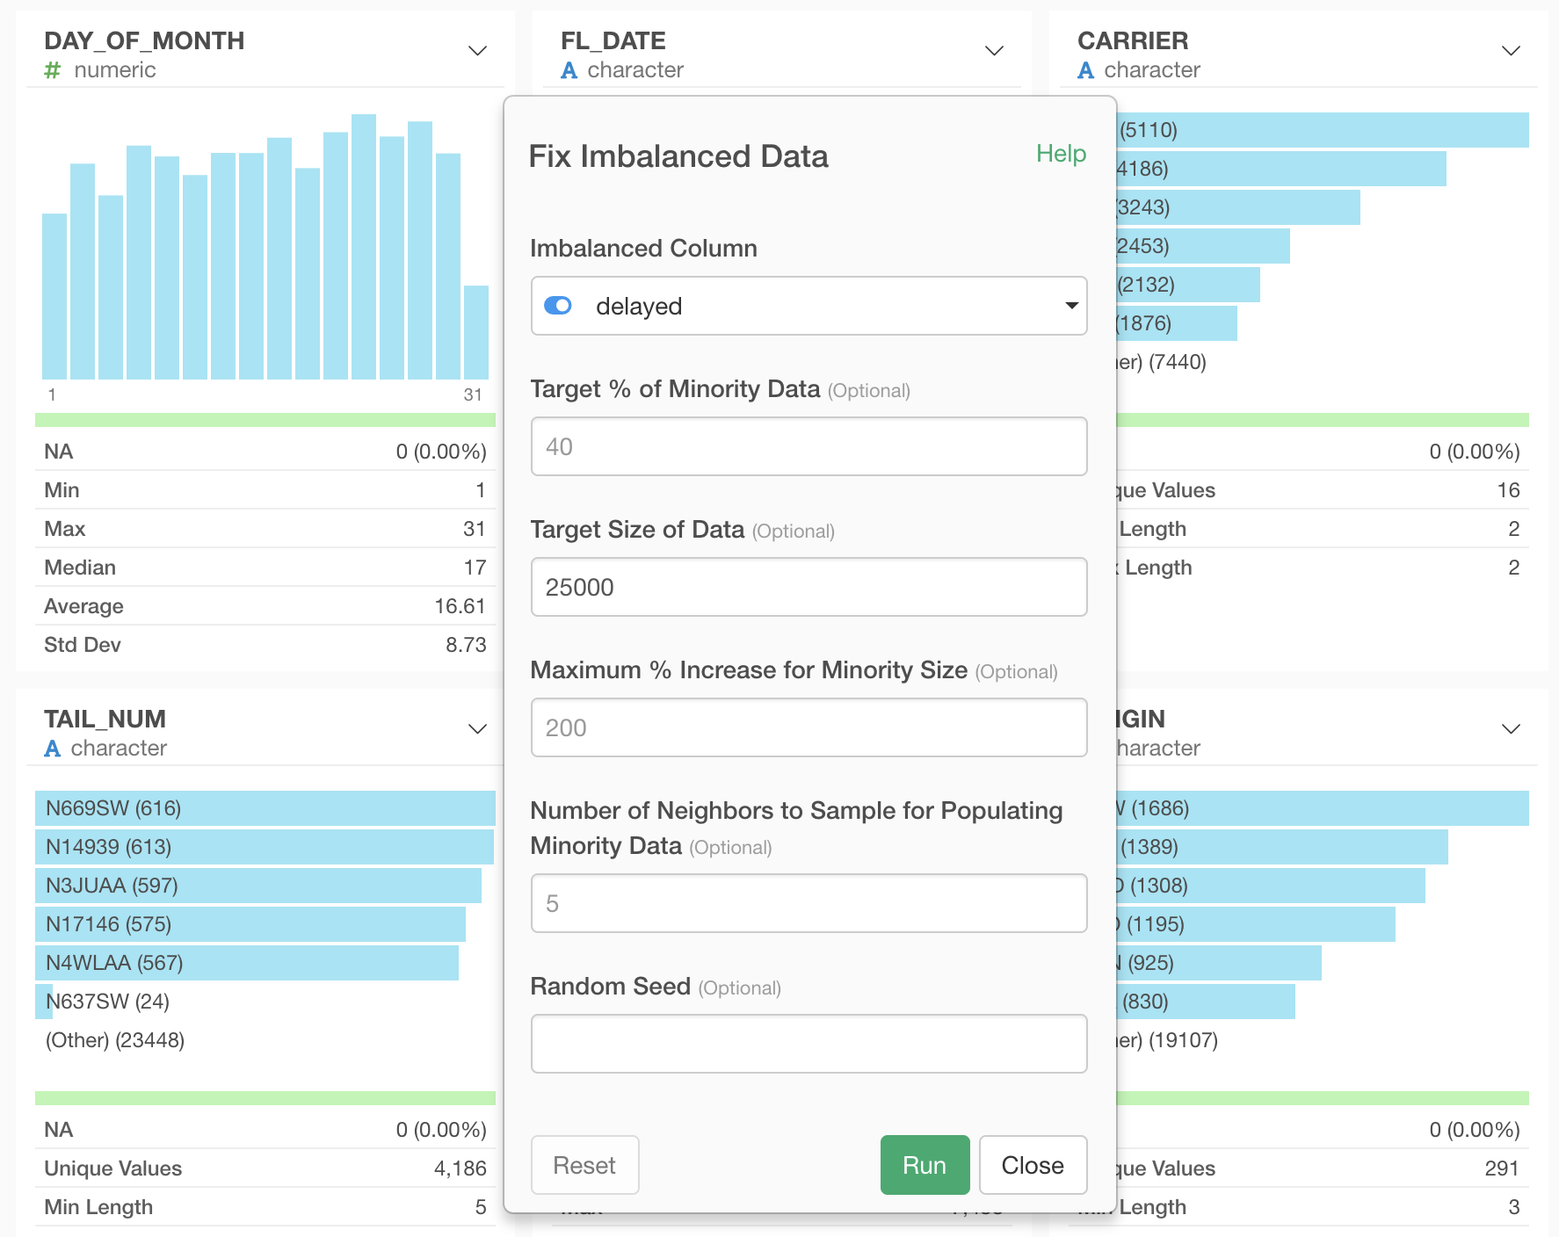Click the character type icon under FL_DATE
This screenshot has width=1559, height=1237.
569,70
